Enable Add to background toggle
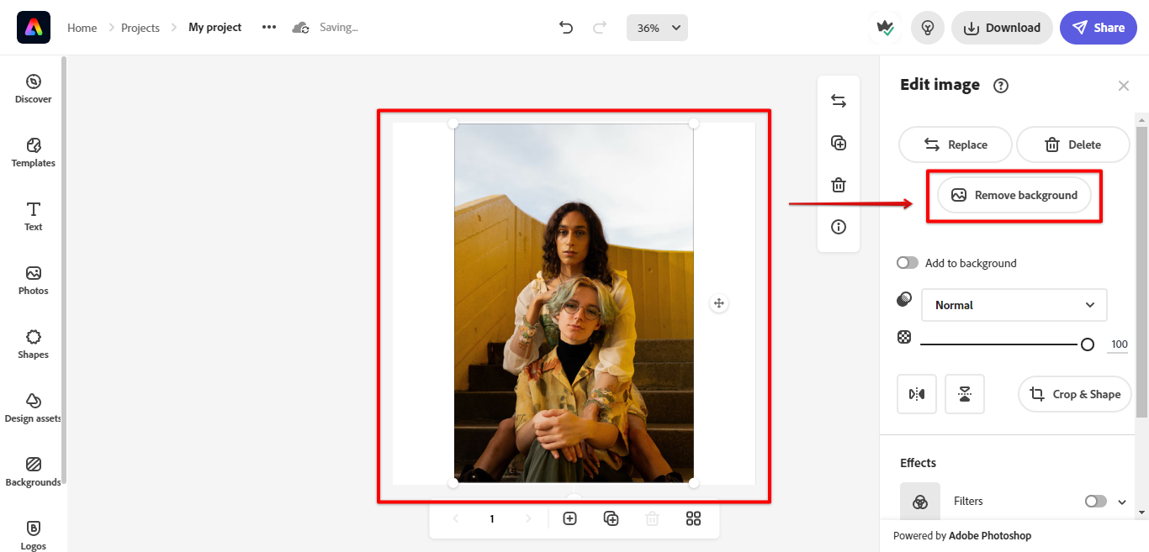 coord(907,262)
